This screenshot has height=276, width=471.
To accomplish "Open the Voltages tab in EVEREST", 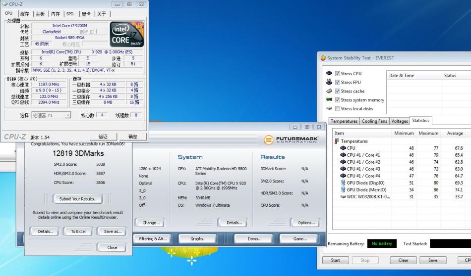I will (x=400, y=121).
